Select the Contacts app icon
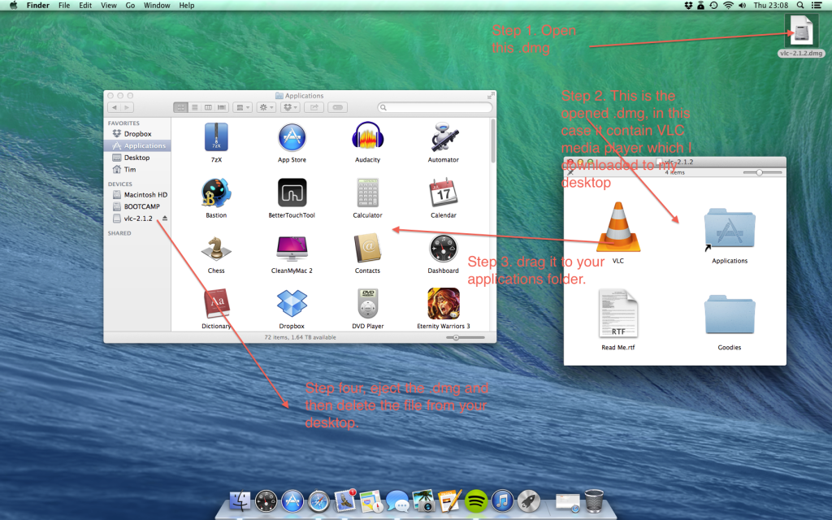Screen dimensions: 832x520 click(367, 249)
